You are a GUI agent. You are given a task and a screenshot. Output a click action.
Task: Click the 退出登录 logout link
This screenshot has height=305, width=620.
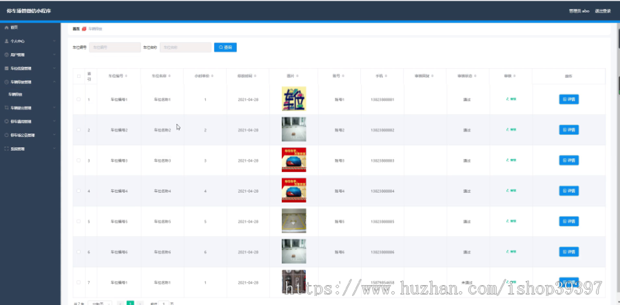tap(603, 11)
